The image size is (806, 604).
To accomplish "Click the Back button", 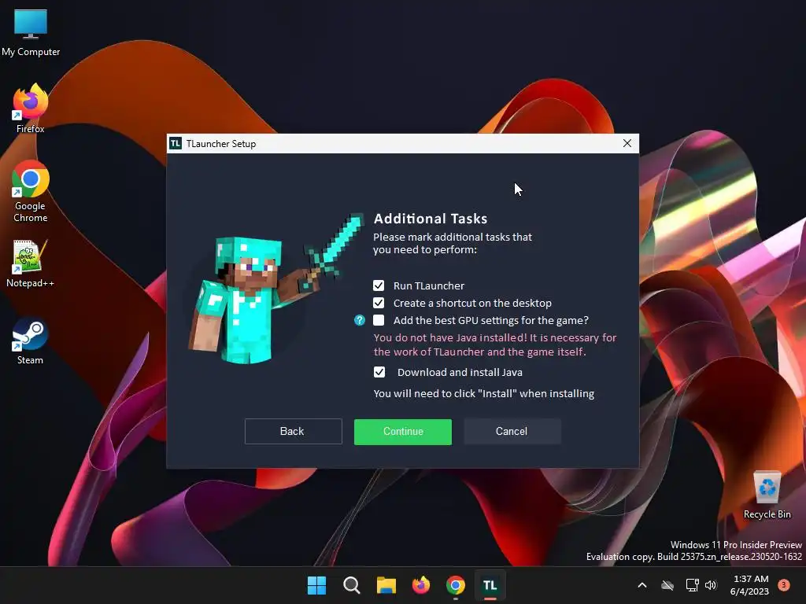I will 293,432.
